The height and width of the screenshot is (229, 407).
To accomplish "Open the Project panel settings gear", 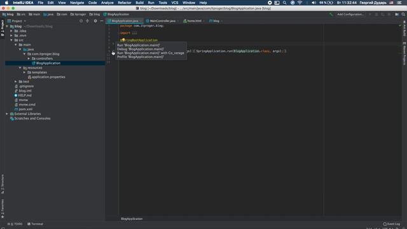I will (x=95, y=21).
